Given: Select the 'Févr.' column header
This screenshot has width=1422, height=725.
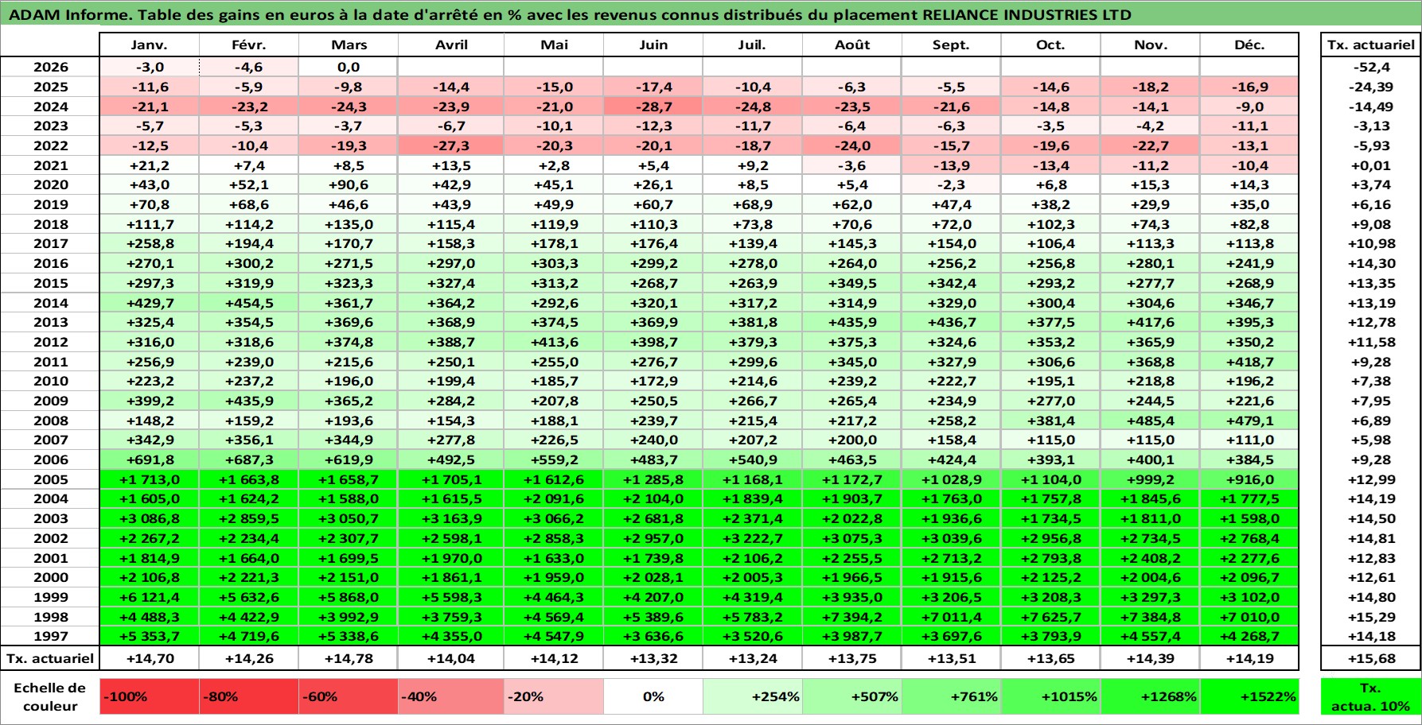Looking at the screenshot, I should [x=249, y=45].
